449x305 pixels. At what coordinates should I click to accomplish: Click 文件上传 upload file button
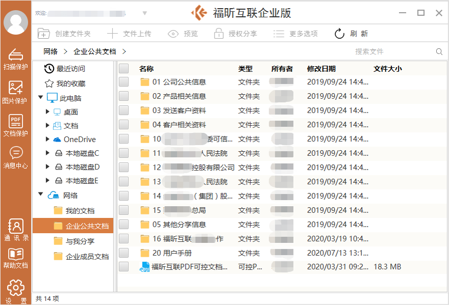129,34
